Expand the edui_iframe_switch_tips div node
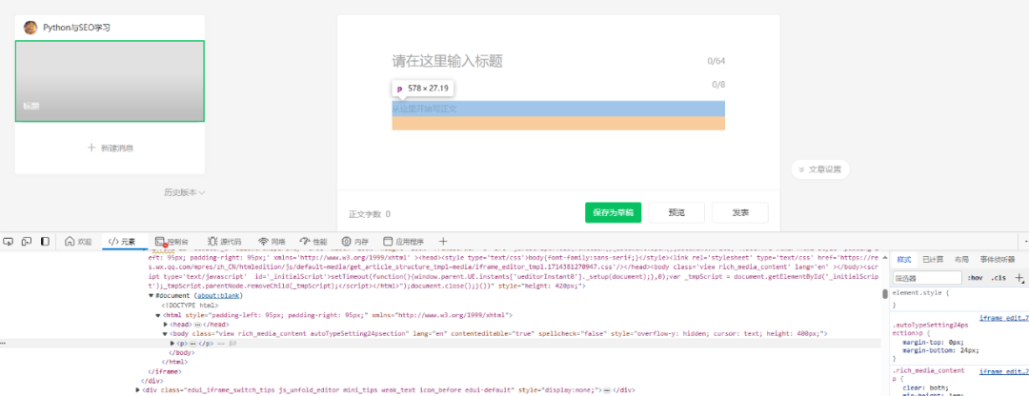 [138, 390]
